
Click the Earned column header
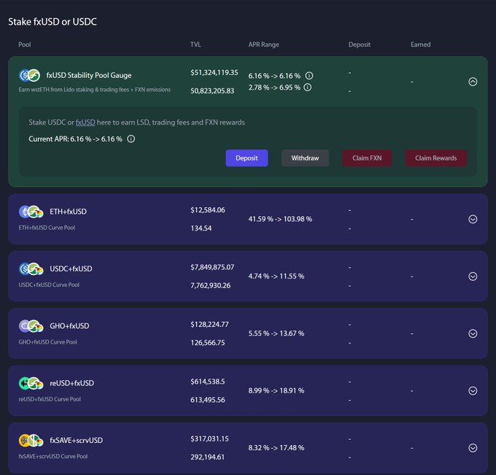[x=420, y=45]
